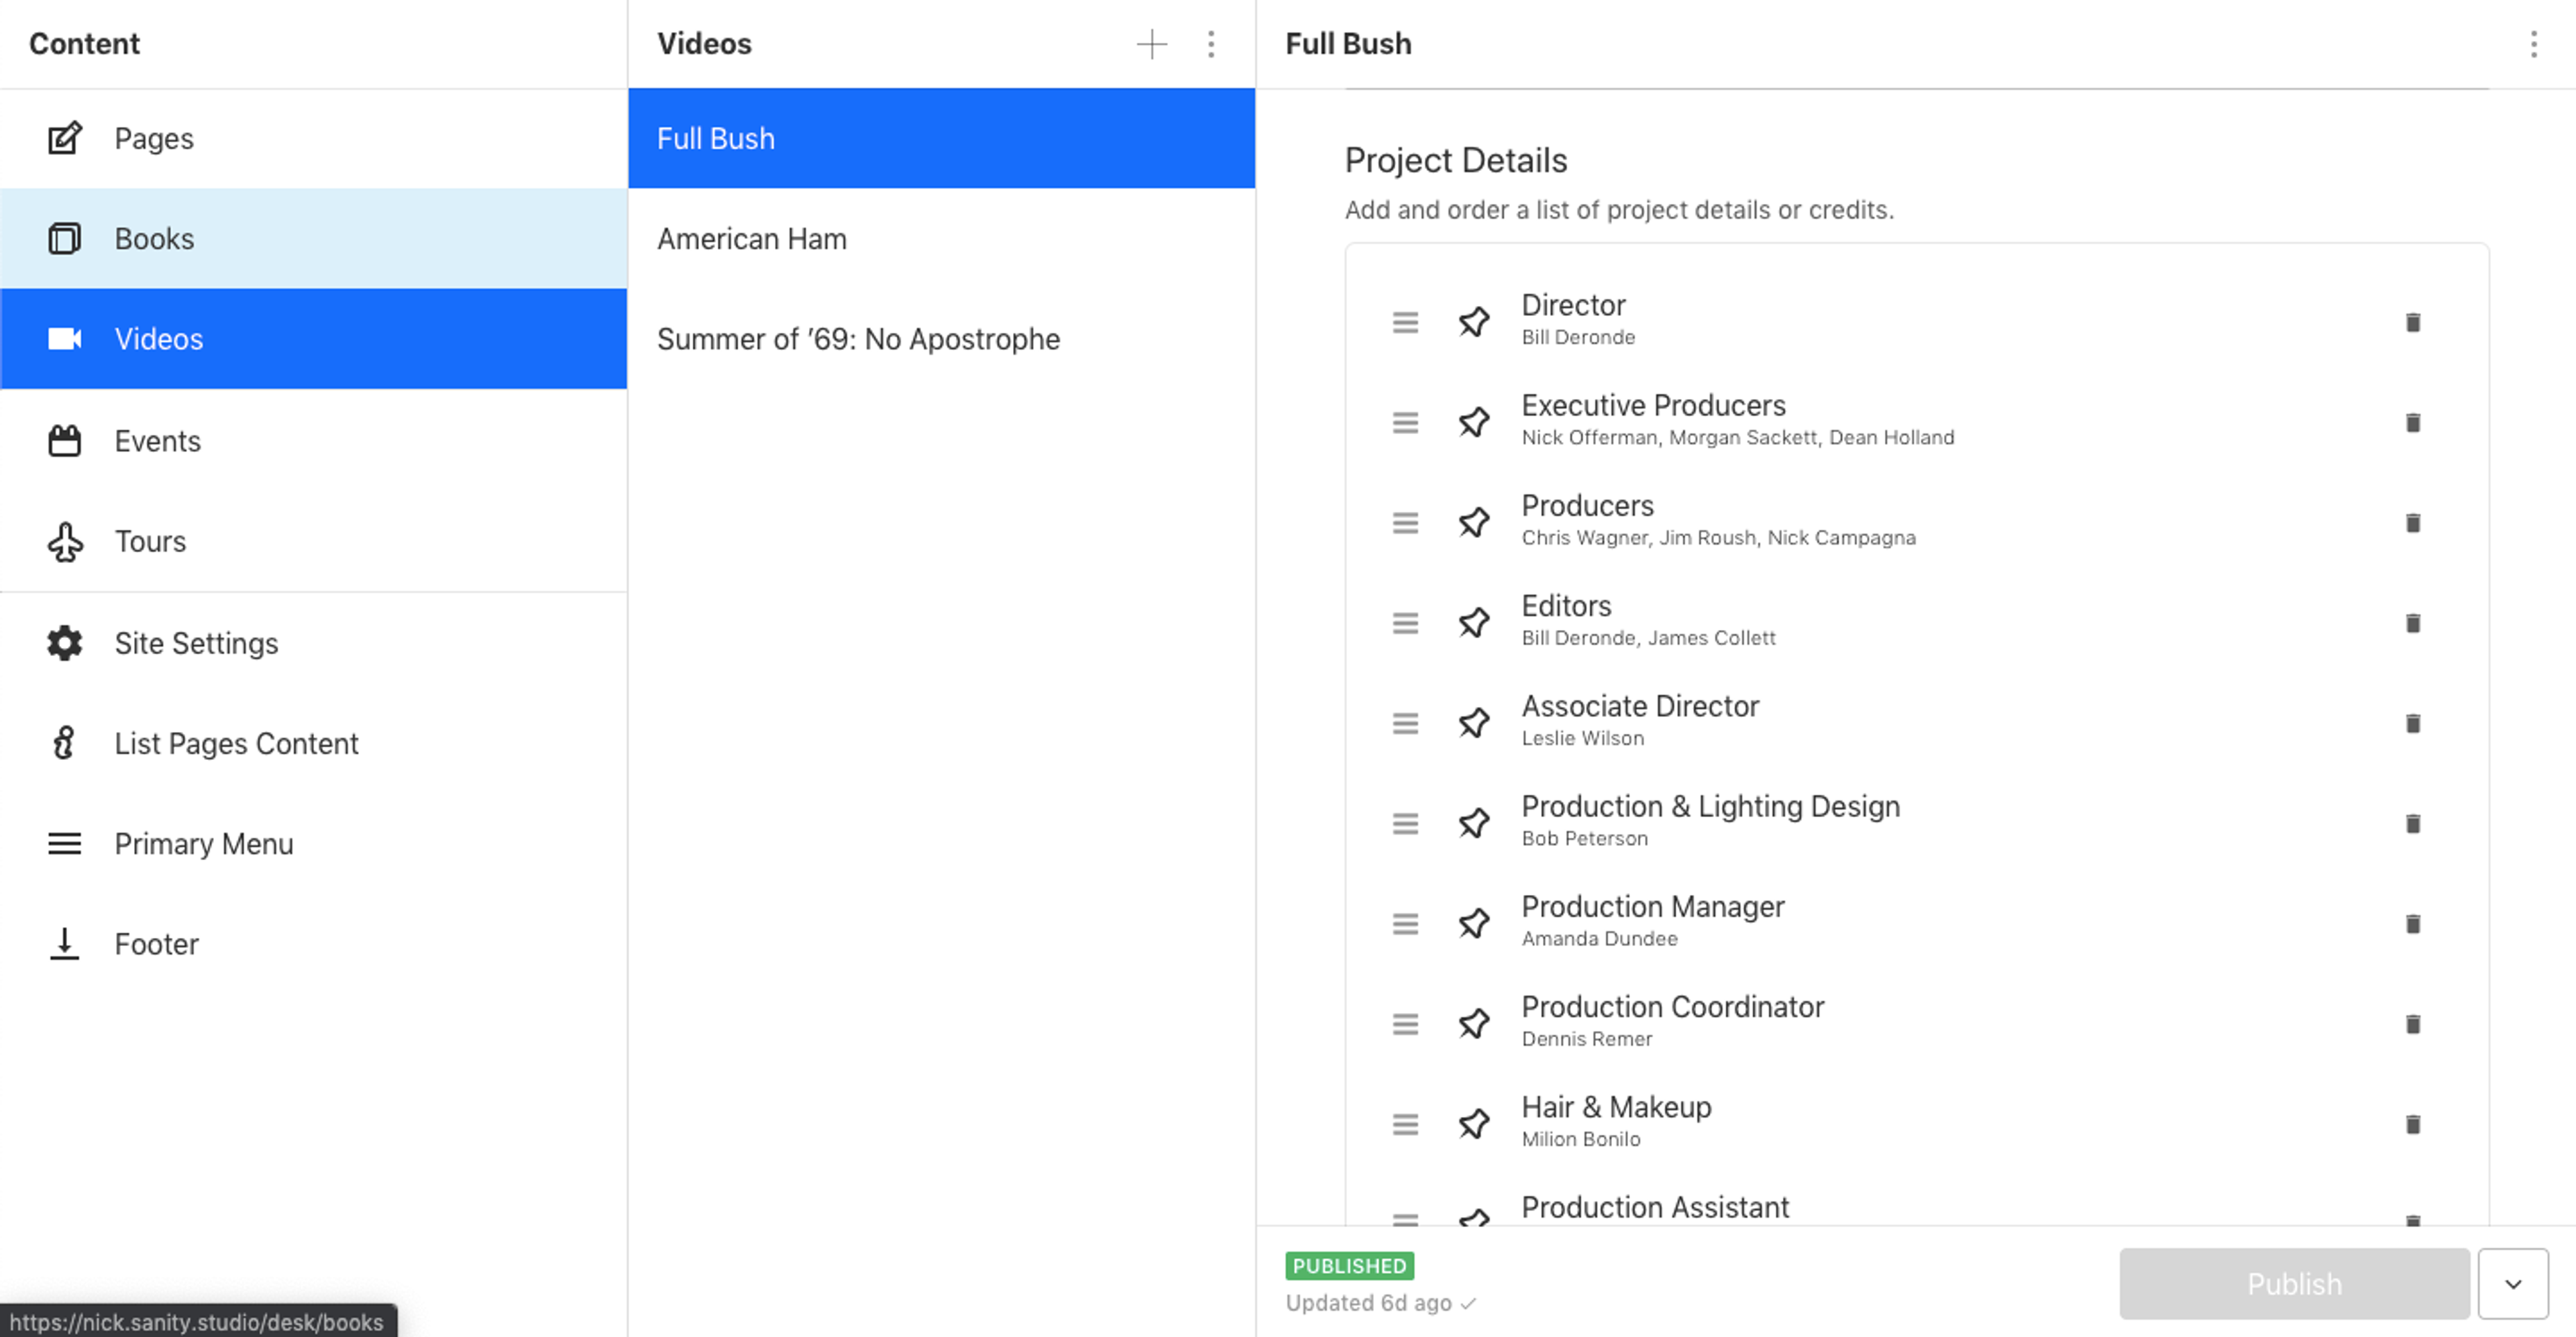Expand the Publish actions chevron dropdown
The image size is (2576, 1337).
click(2512, 1283)
